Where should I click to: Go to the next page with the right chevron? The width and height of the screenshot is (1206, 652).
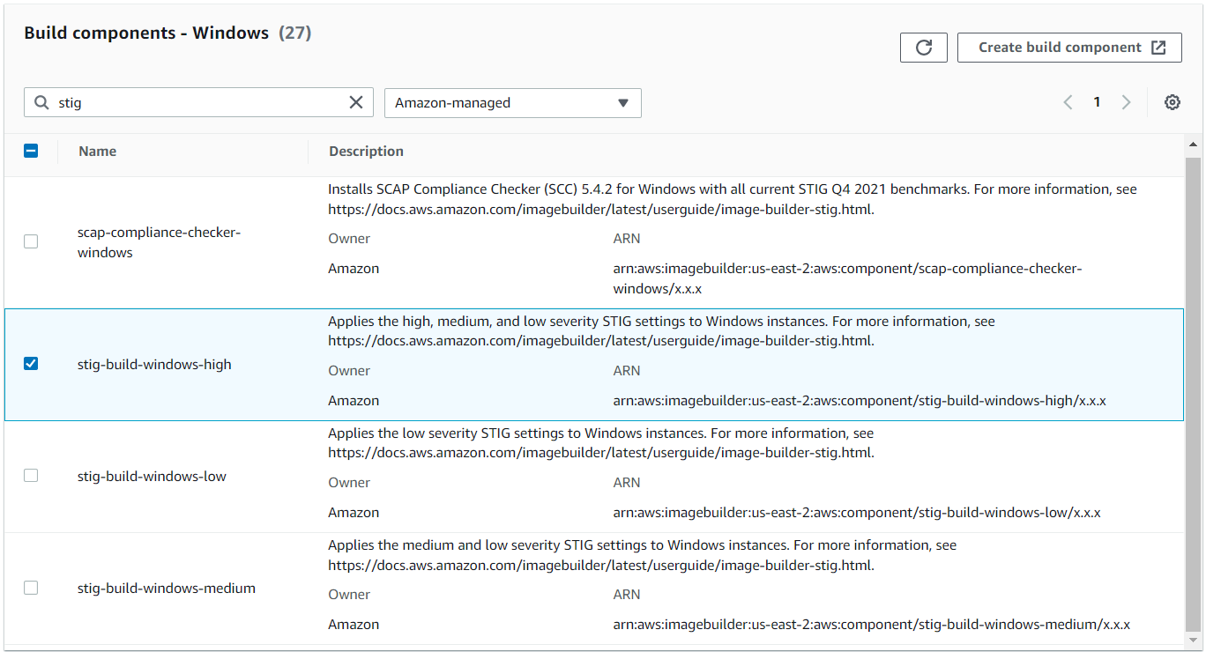pyautogui.click(x=1127, y=102)
